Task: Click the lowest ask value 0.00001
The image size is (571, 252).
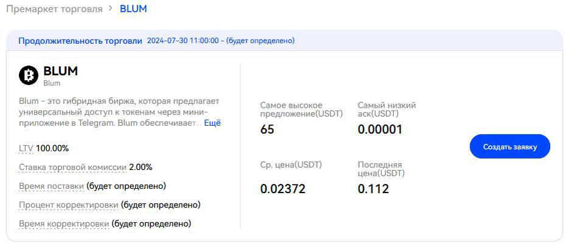Action: 380,129
